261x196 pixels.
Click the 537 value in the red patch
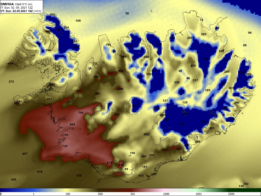coord(111,73)
